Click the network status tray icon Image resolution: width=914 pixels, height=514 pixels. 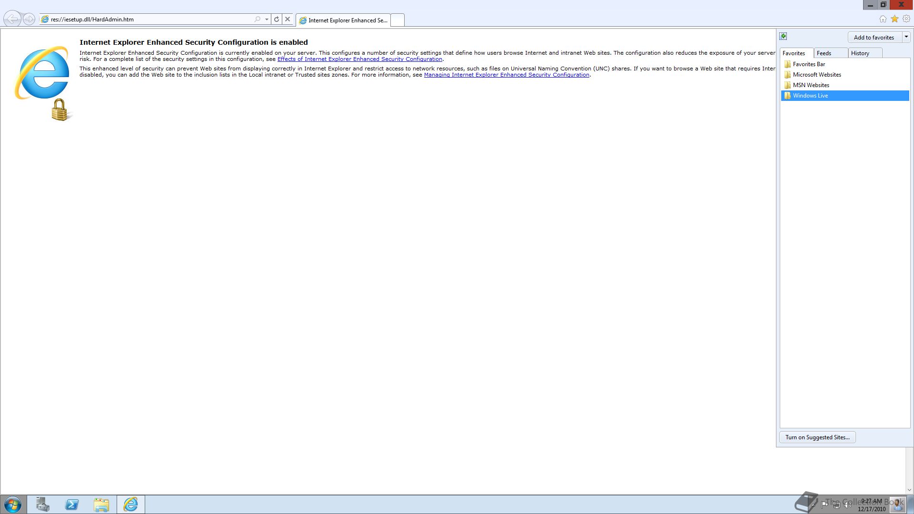pyautogui.click(x=836, y=505)
